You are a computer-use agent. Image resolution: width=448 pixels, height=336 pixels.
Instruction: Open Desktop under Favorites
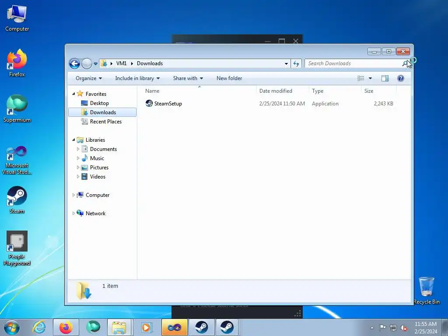[99, 103]
